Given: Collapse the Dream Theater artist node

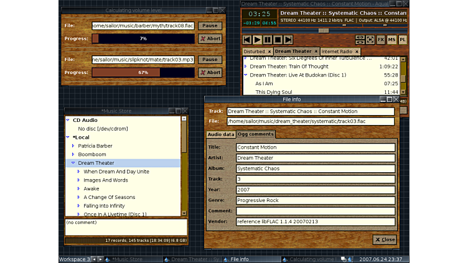Looking at the screenshot, I should pos(73,163).
